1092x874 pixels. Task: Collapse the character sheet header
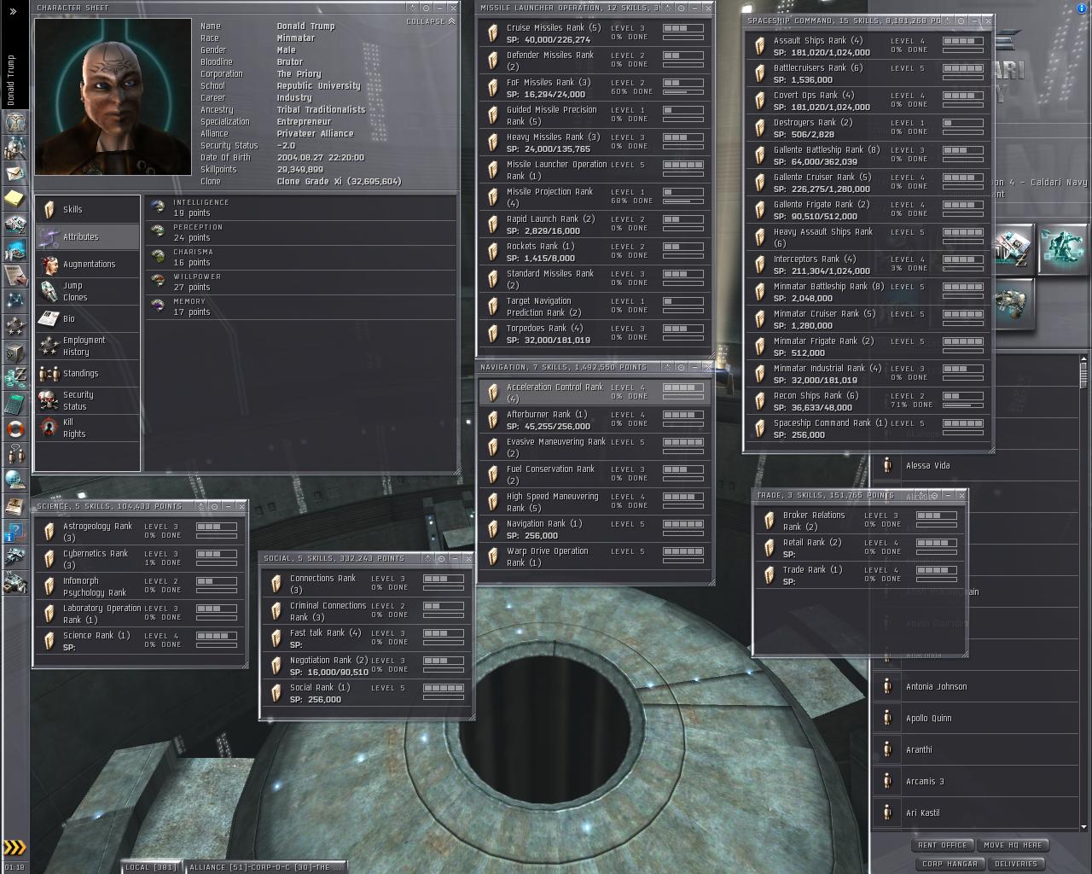click(431, 21)
